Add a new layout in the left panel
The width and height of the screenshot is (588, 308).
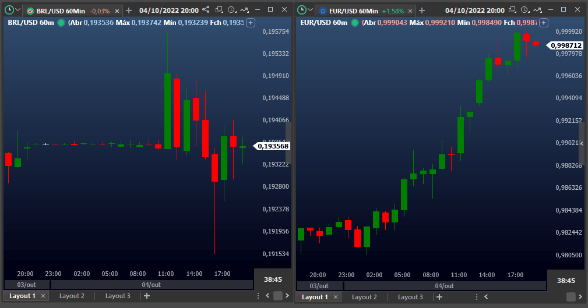coord(147,296)
